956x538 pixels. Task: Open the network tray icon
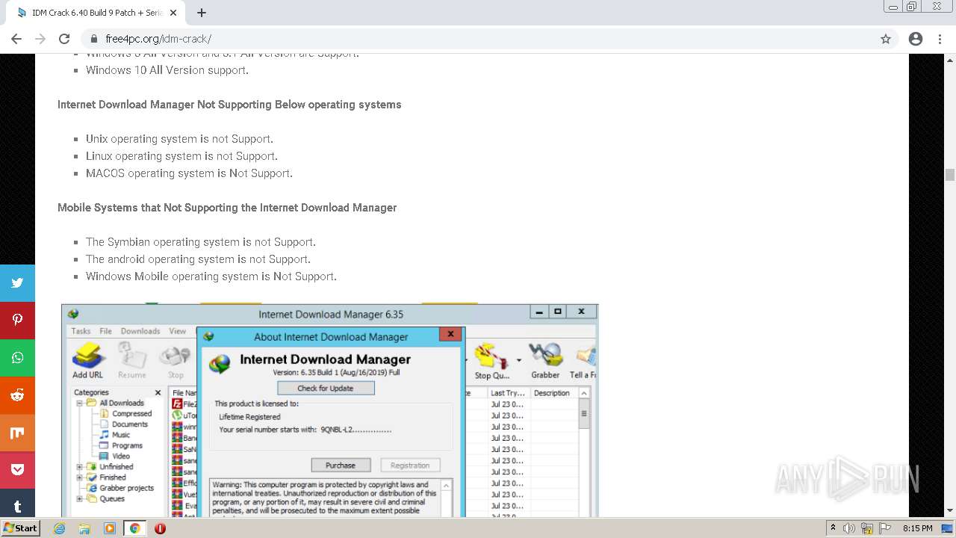coord(867,528)
